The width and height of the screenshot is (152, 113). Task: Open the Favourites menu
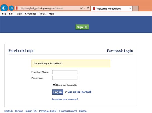[x=31, y=14]
